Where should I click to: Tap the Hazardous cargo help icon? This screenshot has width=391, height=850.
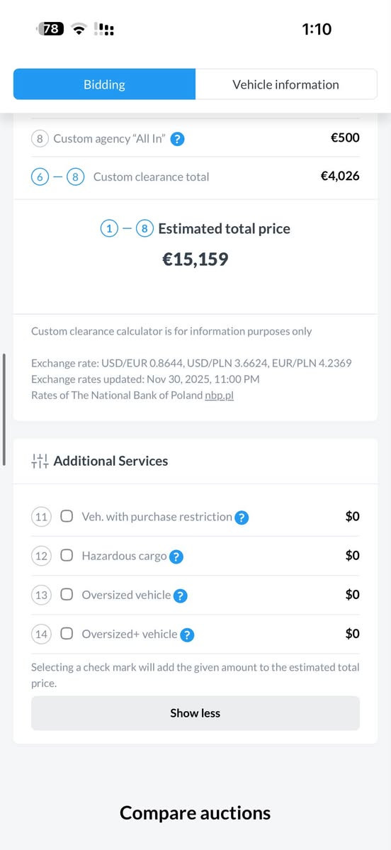click(176, 557)
